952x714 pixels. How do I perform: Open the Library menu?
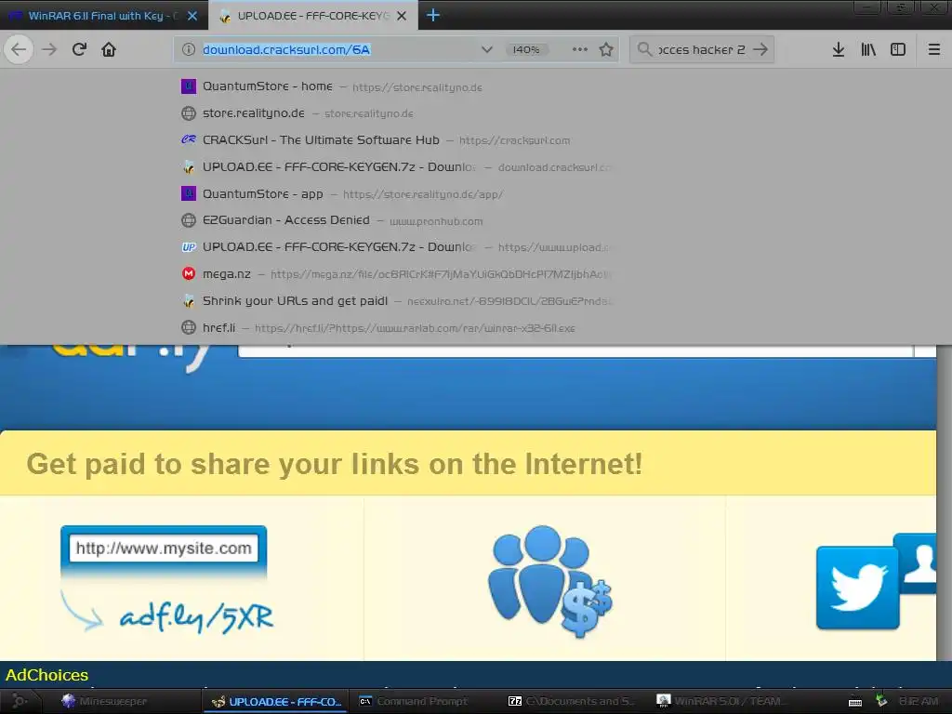868,49
